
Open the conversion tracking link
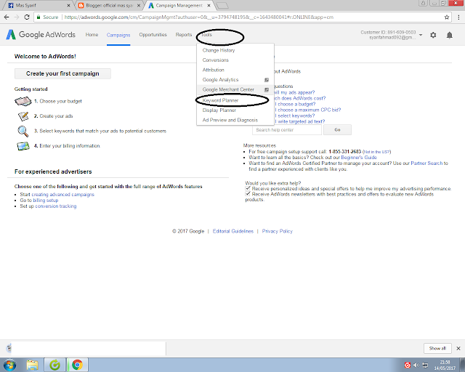[x=56, y=206]
